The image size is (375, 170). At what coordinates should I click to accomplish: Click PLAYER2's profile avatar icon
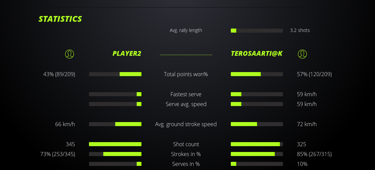pyautogui.click(x=69, y=54)
